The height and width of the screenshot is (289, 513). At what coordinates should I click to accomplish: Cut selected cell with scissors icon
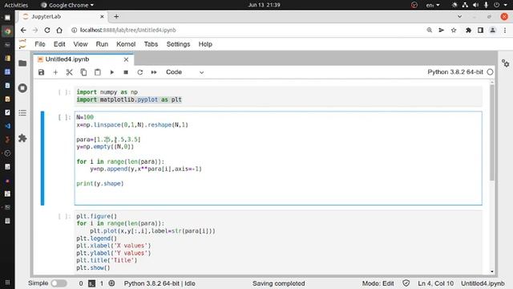tap(70, 72)
